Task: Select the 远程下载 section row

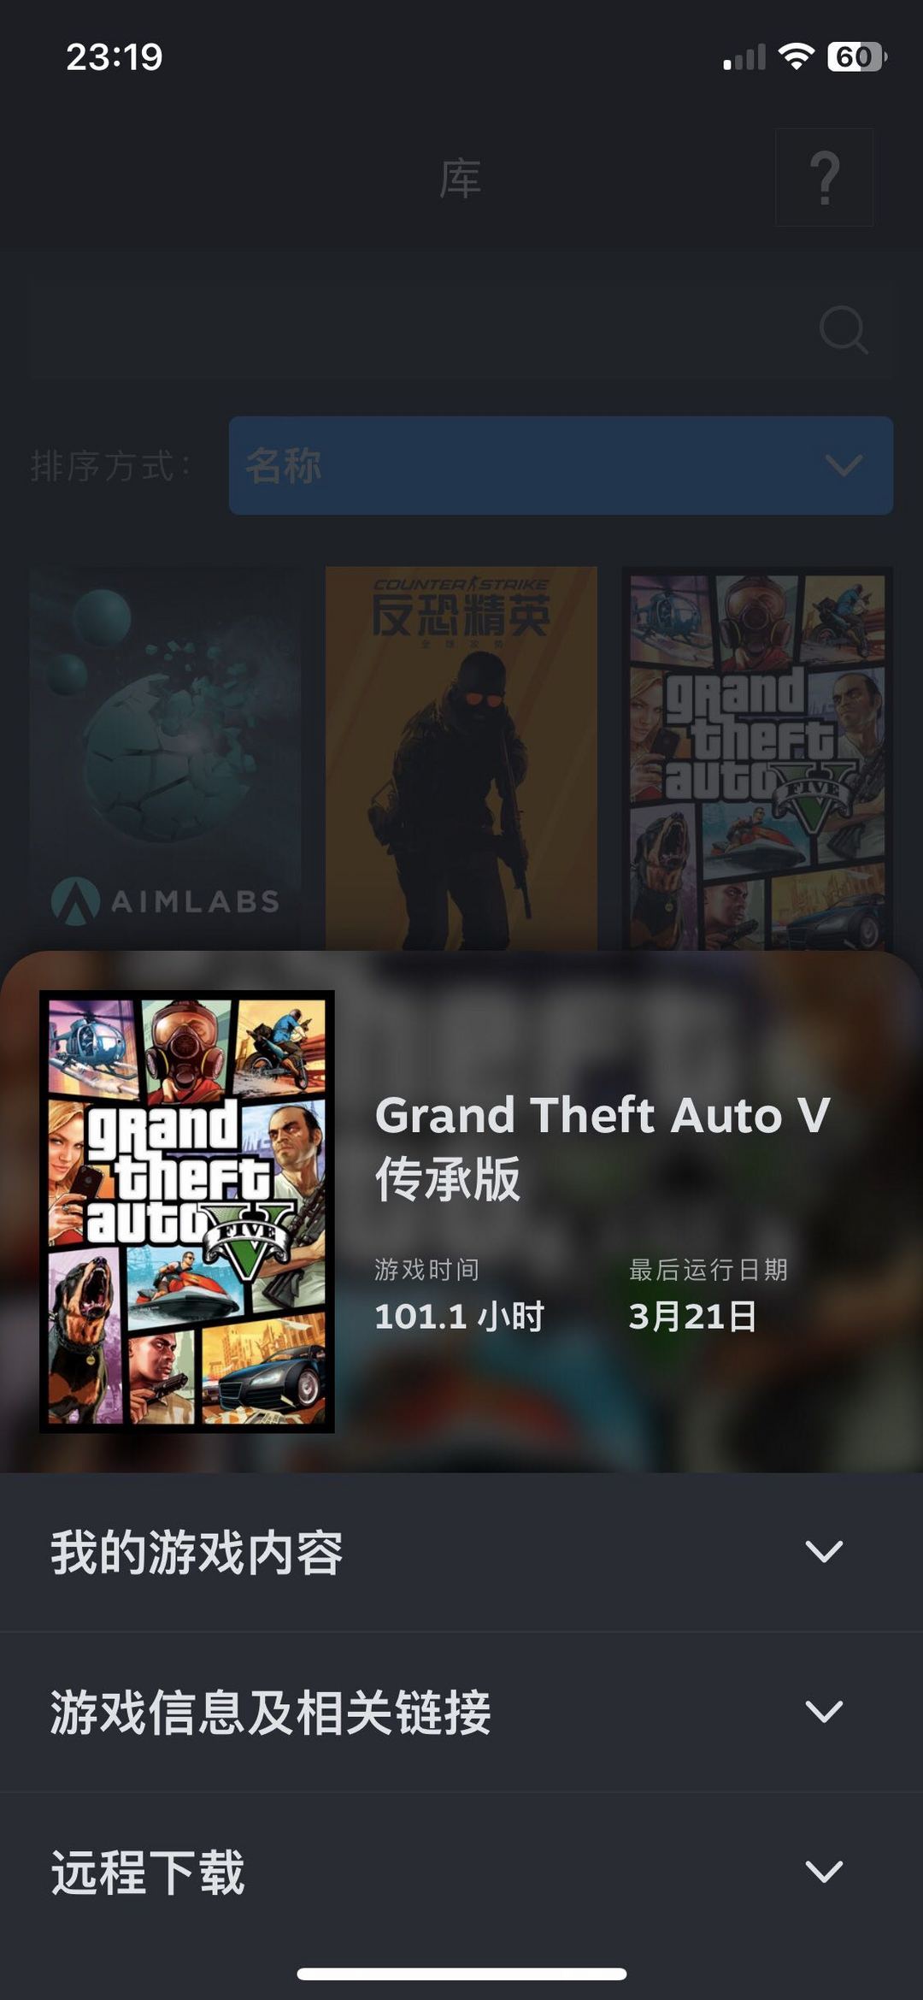Action: [461, 1872]
